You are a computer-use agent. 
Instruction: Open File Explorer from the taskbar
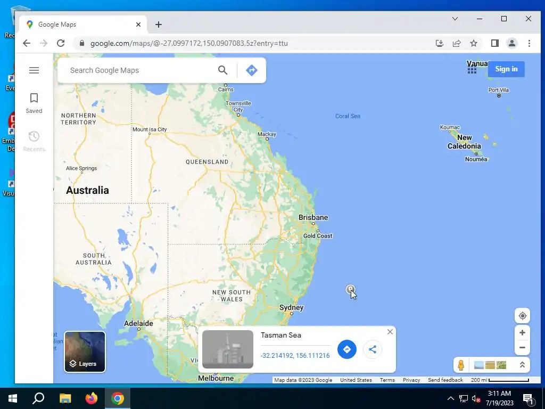pyautogui.click(x=65, y=398)
